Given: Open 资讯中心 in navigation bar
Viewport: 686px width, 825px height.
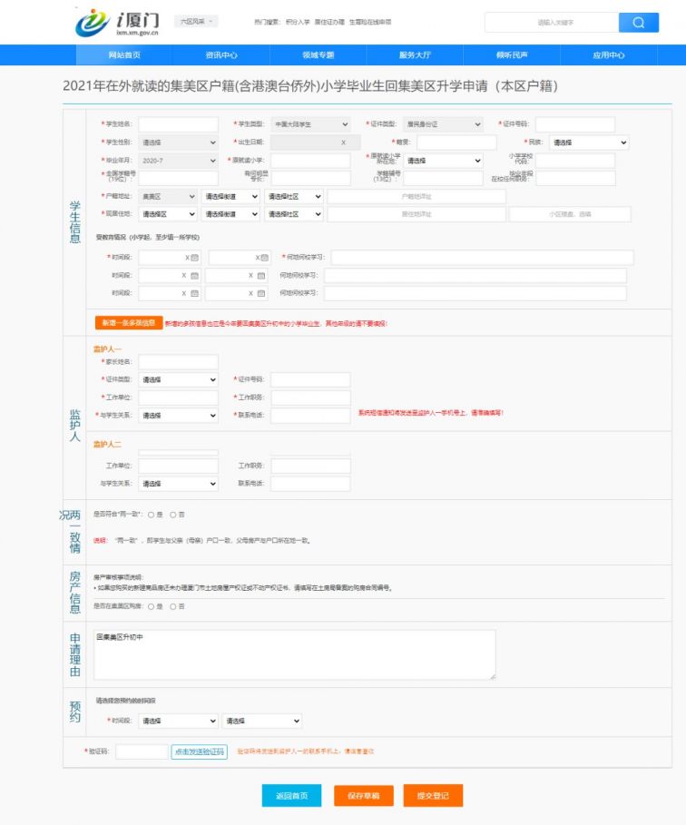Looking at the screenshot, I should coord(220,55).
